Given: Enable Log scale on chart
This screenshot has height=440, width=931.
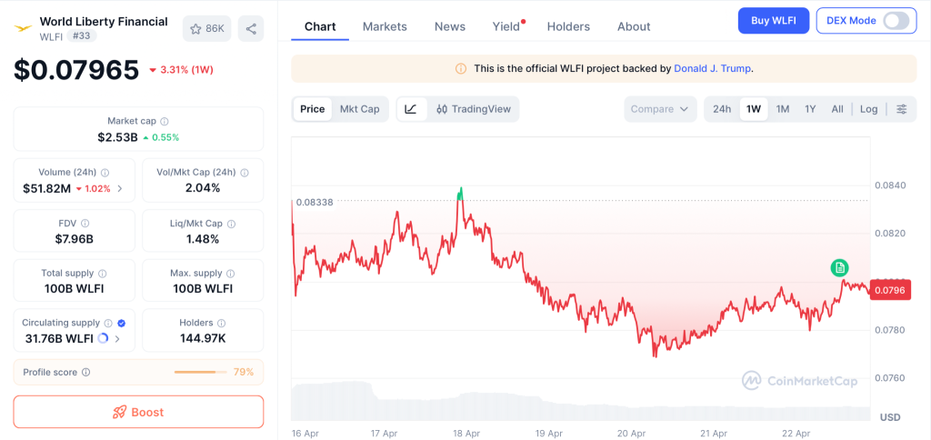Looking at the screenshot, I should pyautogui.click(x=868, y=109).
